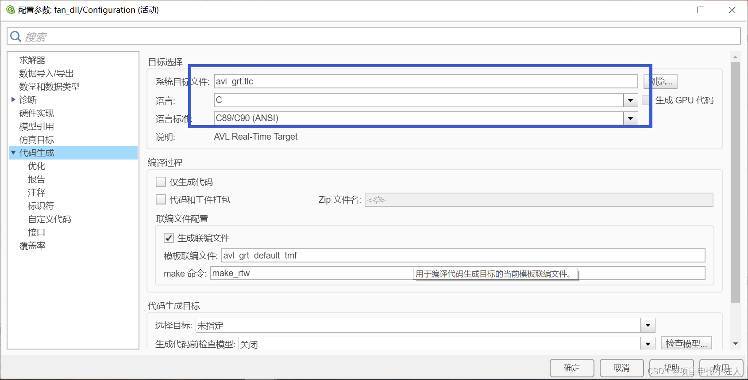This screenshot has width=748, height=380.
Task: Open the 标识符 subpage
Action: (41, 206)
